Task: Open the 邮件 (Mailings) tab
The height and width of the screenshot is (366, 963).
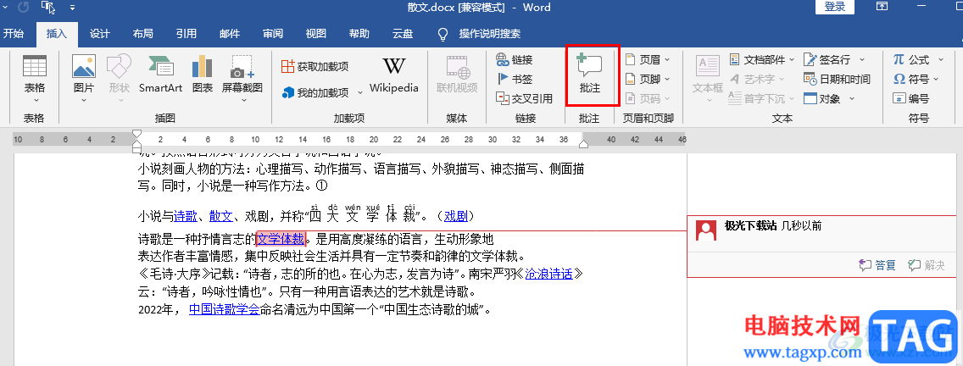Action: coord(230,34)
